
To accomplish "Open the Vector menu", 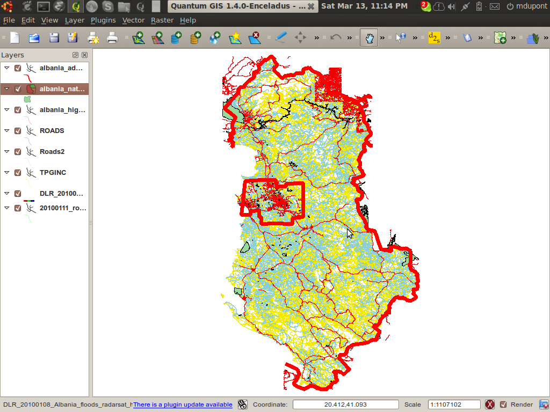I will coord(133,20).
